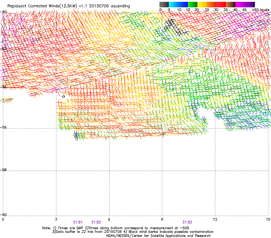Choose the magenta 40-45 knots legend swatch
Screen dimensions: 271x238
pyautogui.click(x=240, y=4)
